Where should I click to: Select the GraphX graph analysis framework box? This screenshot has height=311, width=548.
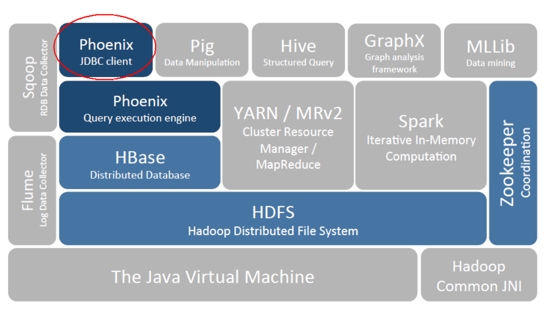tap(394, 51)
